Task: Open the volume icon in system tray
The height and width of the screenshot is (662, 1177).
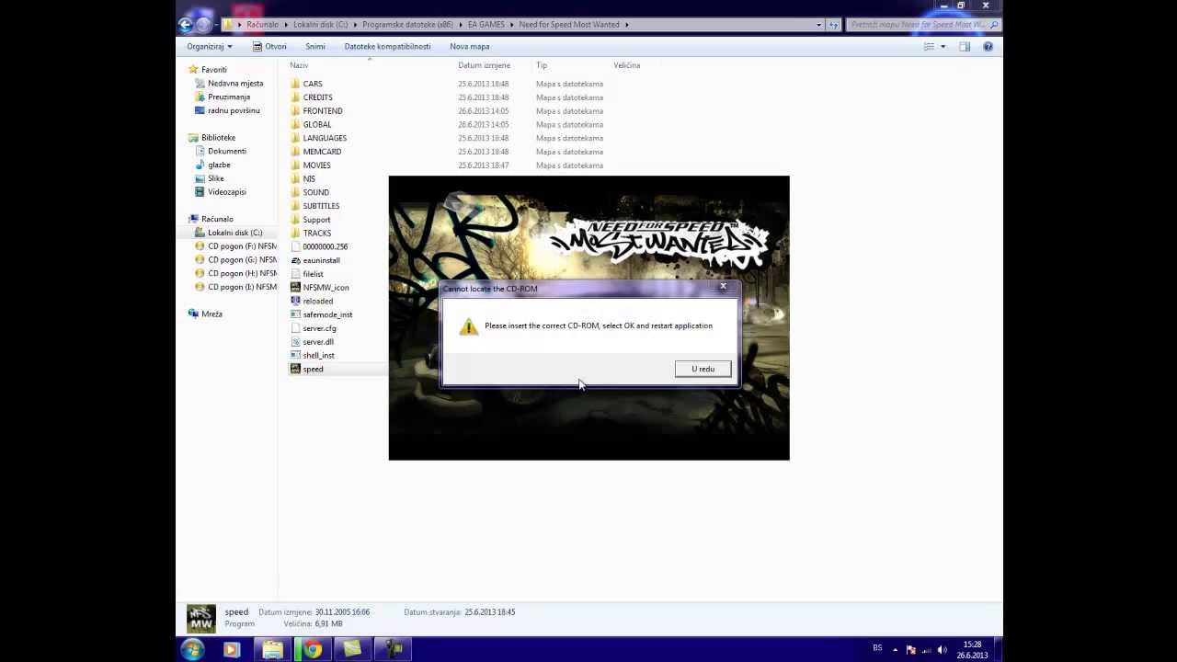Action: (x=942, y=650)
